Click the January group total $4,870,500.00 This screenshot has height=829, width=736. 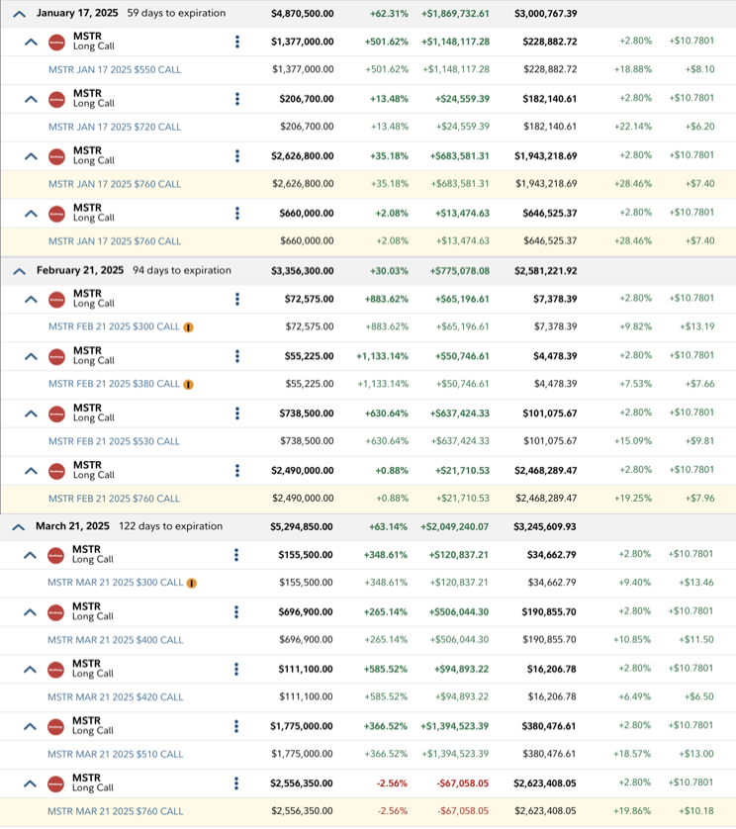click(x=303, y=14)
